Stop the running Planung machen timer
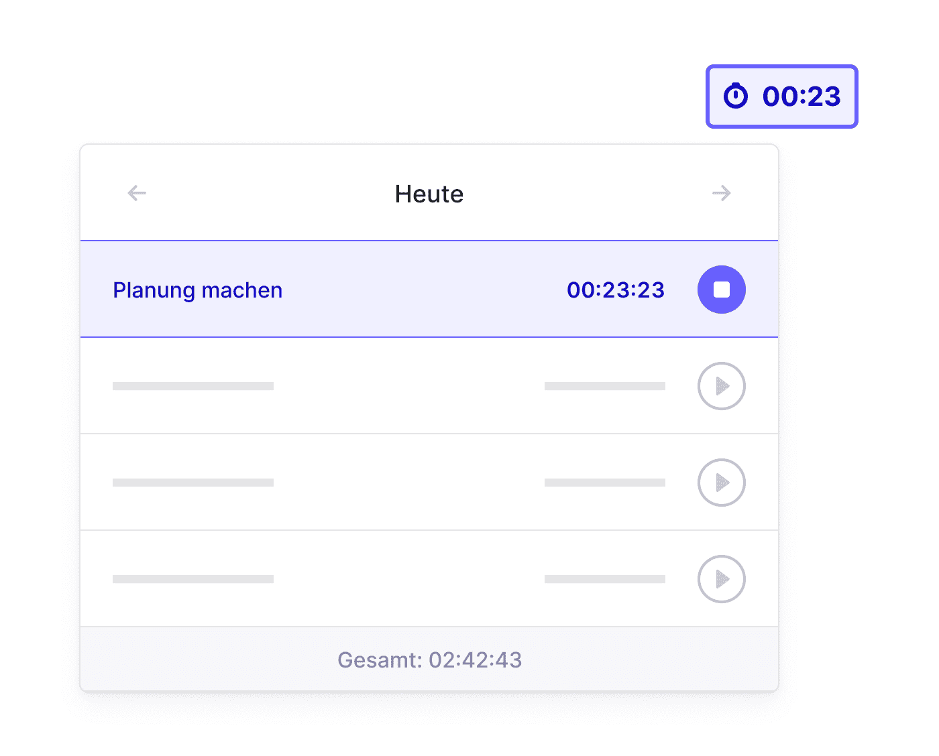The width and height of the screenshot is (939, 756). coord(722,290)
